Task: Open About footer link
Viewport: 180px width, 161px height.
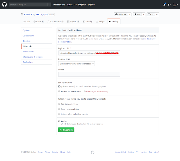Action: coord(157,152)
